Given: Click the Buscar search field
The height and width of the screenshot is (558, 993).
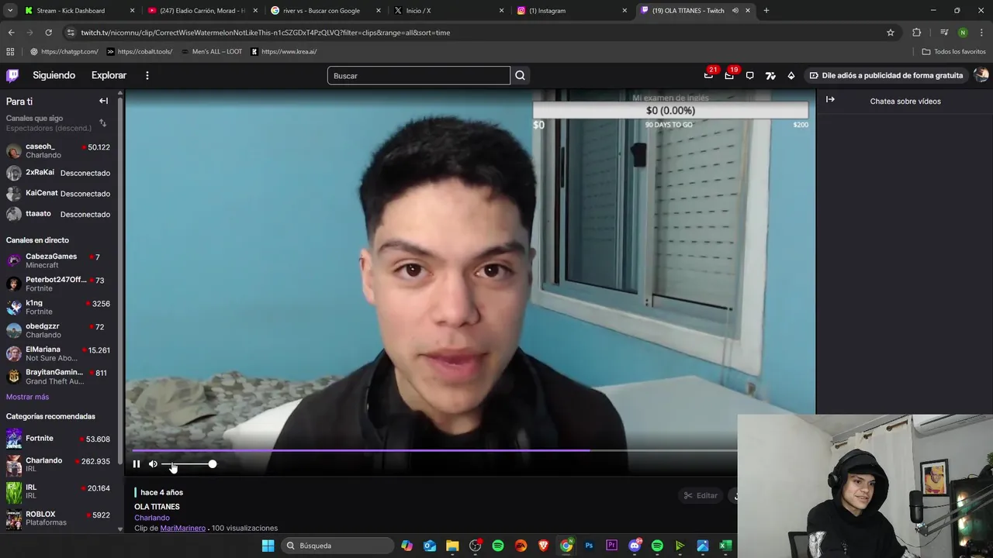Looking at the screenshot, I should 419,75.
